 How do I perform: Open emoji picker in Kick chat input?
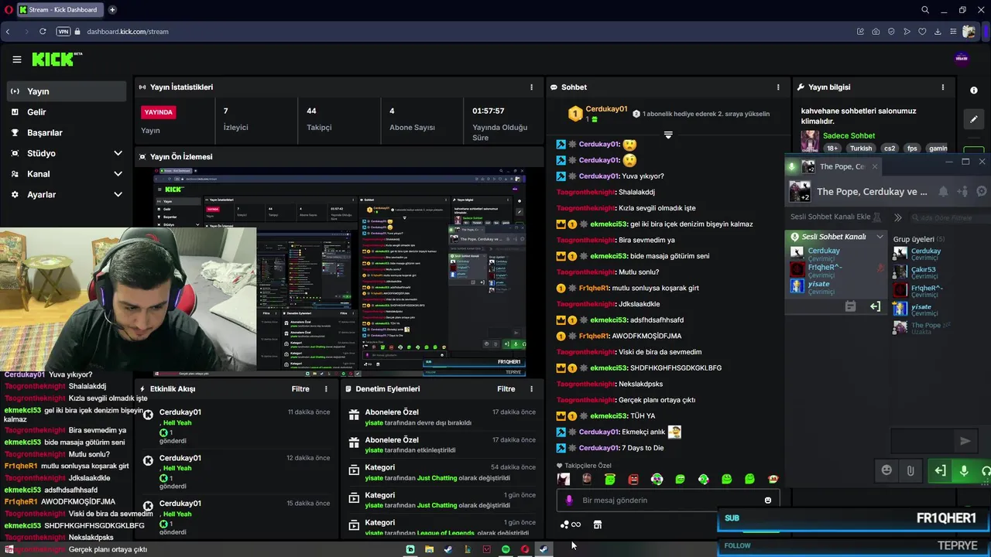point(768,500)
